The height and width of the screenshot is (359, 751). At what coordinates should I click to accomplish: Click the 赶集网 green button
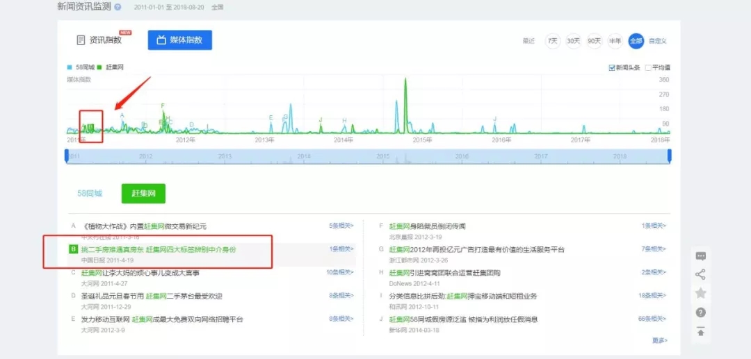[x=143, y=194]
